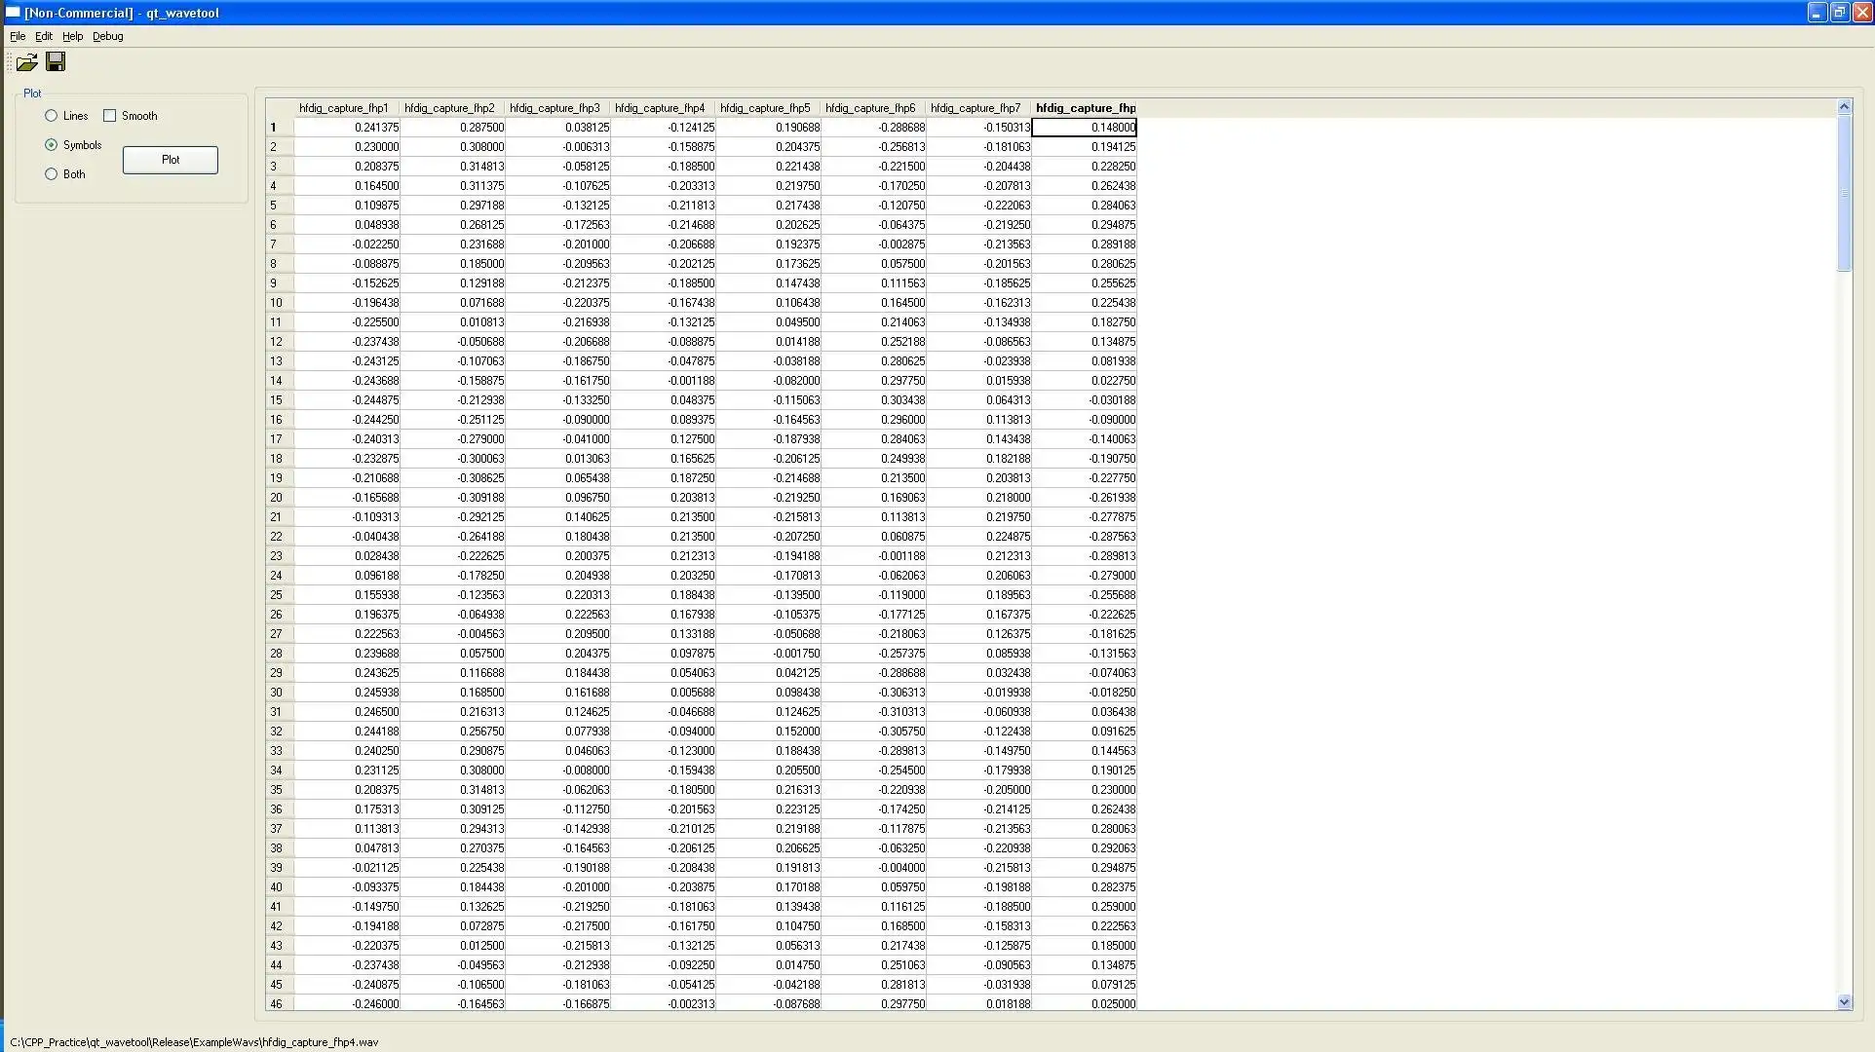The image size is (1875, 1052).
Task: Minimize the qt_wavetool window
Action: (1817, 13)
